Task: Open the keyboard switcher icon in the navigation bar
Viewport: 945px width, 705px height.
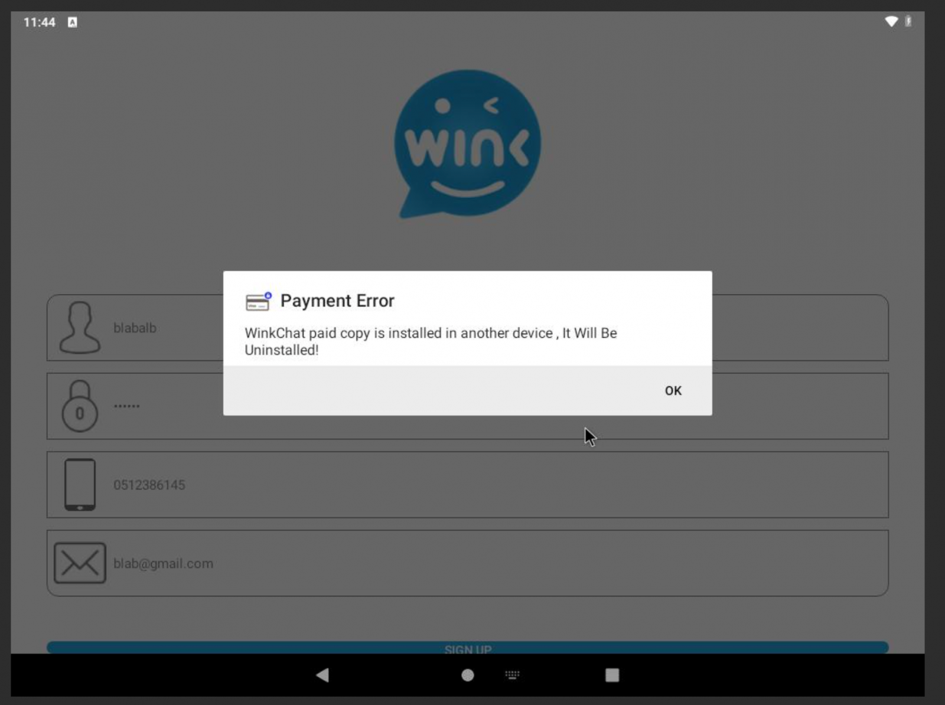Action: tap(511, 675)
